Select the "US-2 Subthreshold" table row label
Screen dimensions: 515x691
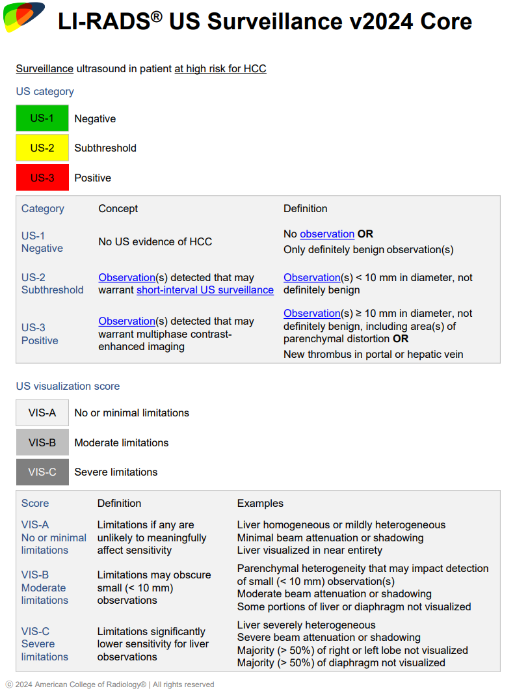[x=52, y=284]
